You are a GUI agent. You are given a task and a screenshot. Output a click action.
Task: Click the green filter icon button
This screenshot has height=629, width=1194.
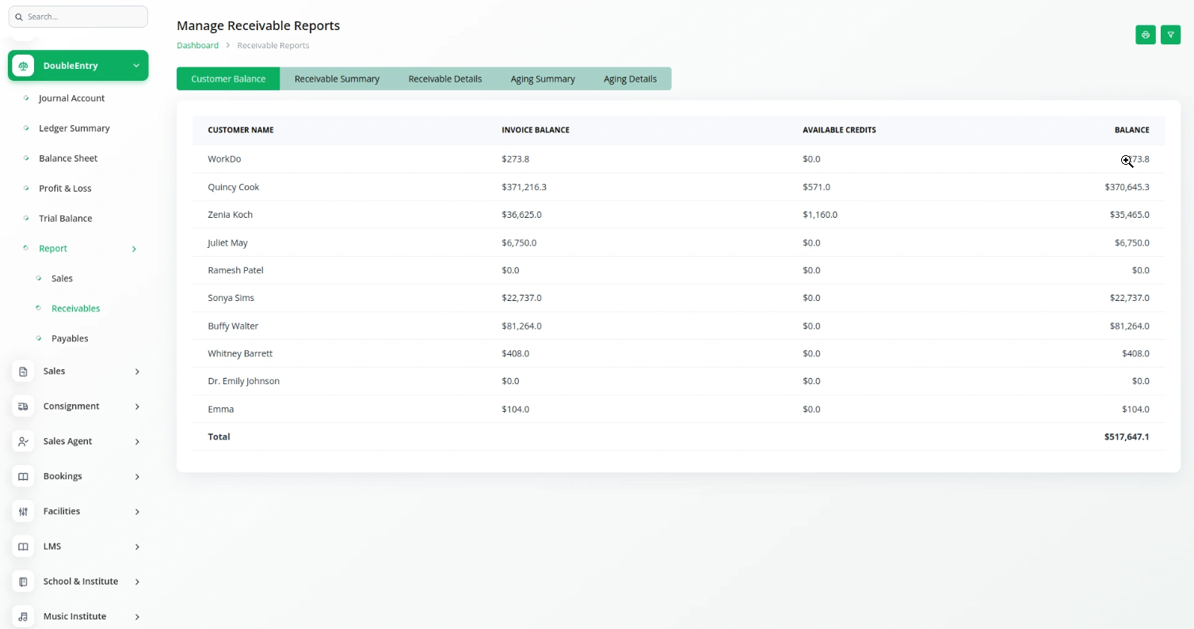(1170, 35)
